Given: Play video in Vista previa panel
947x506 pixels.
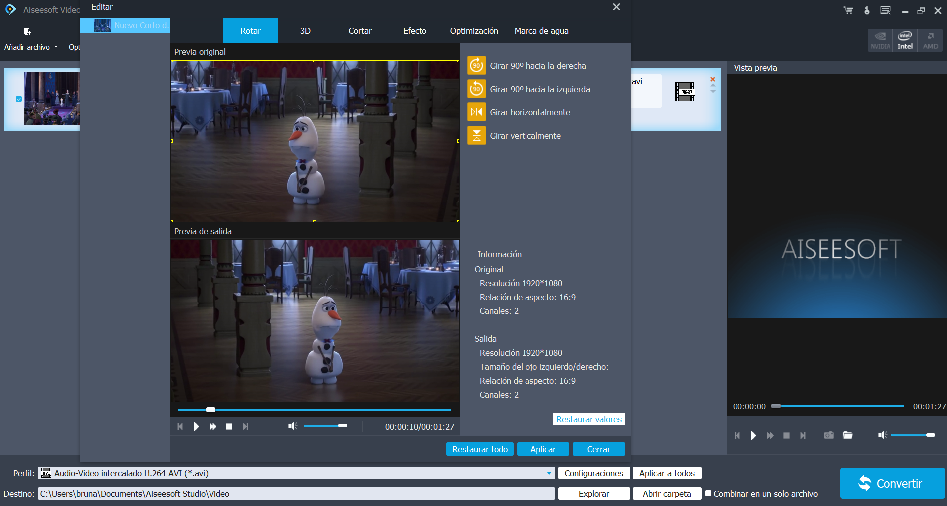Looking at the screenshot, I should point(753,436).
